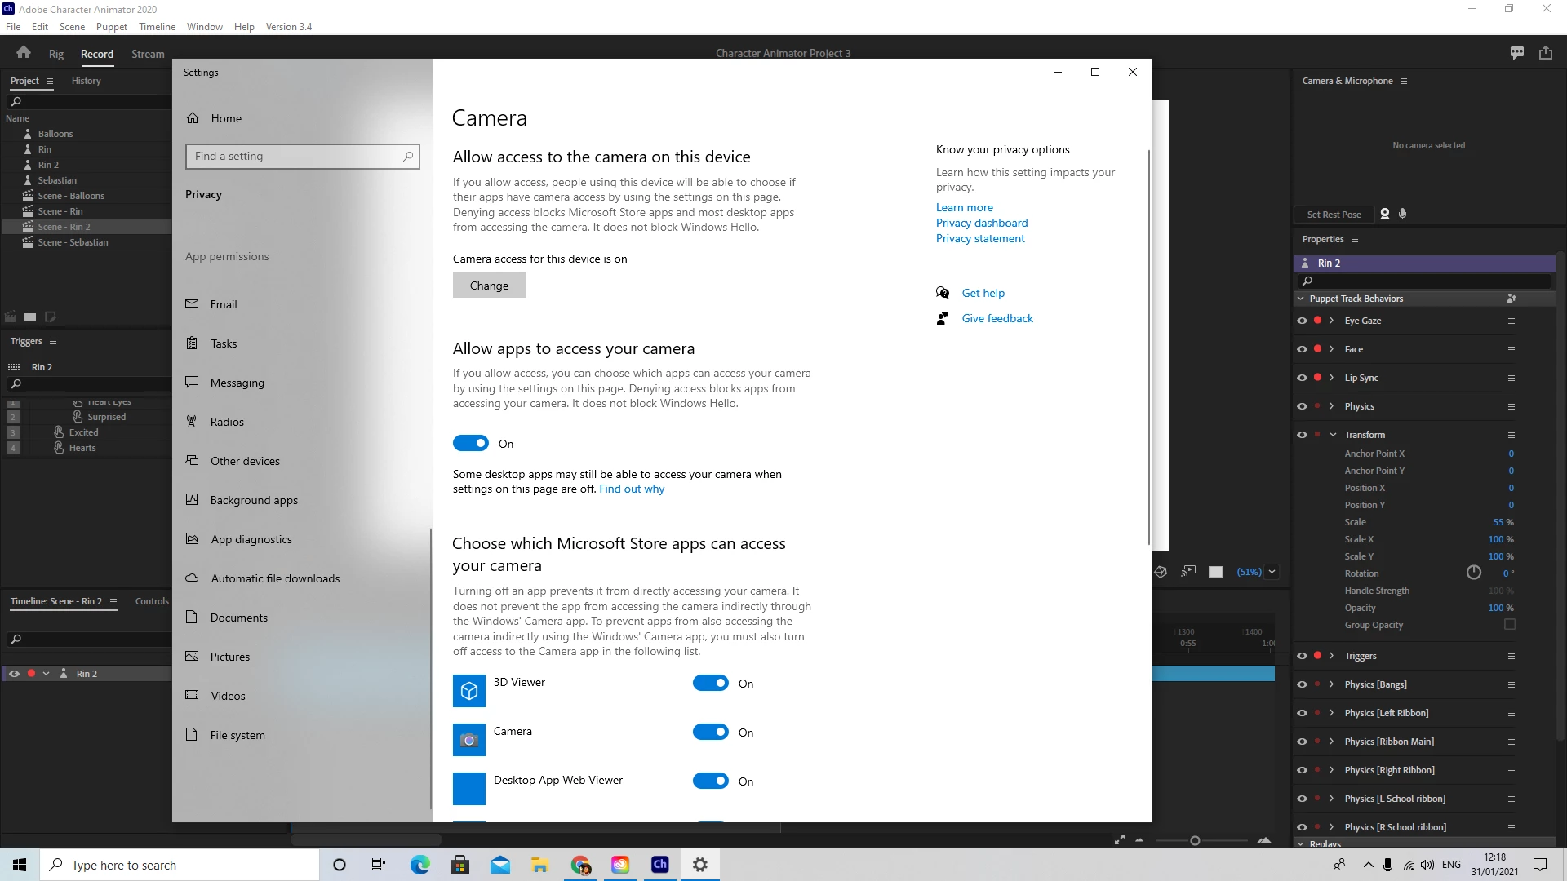Click the timeline zoom slider handle
The image size is (1567, 881).
pyautogui.click(x=1195, y=840)
